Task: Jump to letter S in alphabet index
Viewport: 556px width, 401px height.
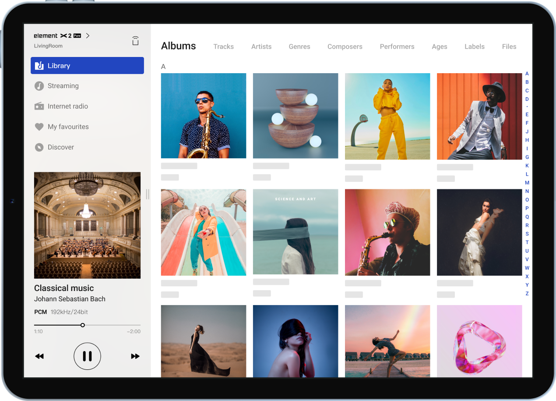Action: click(527, 234)
